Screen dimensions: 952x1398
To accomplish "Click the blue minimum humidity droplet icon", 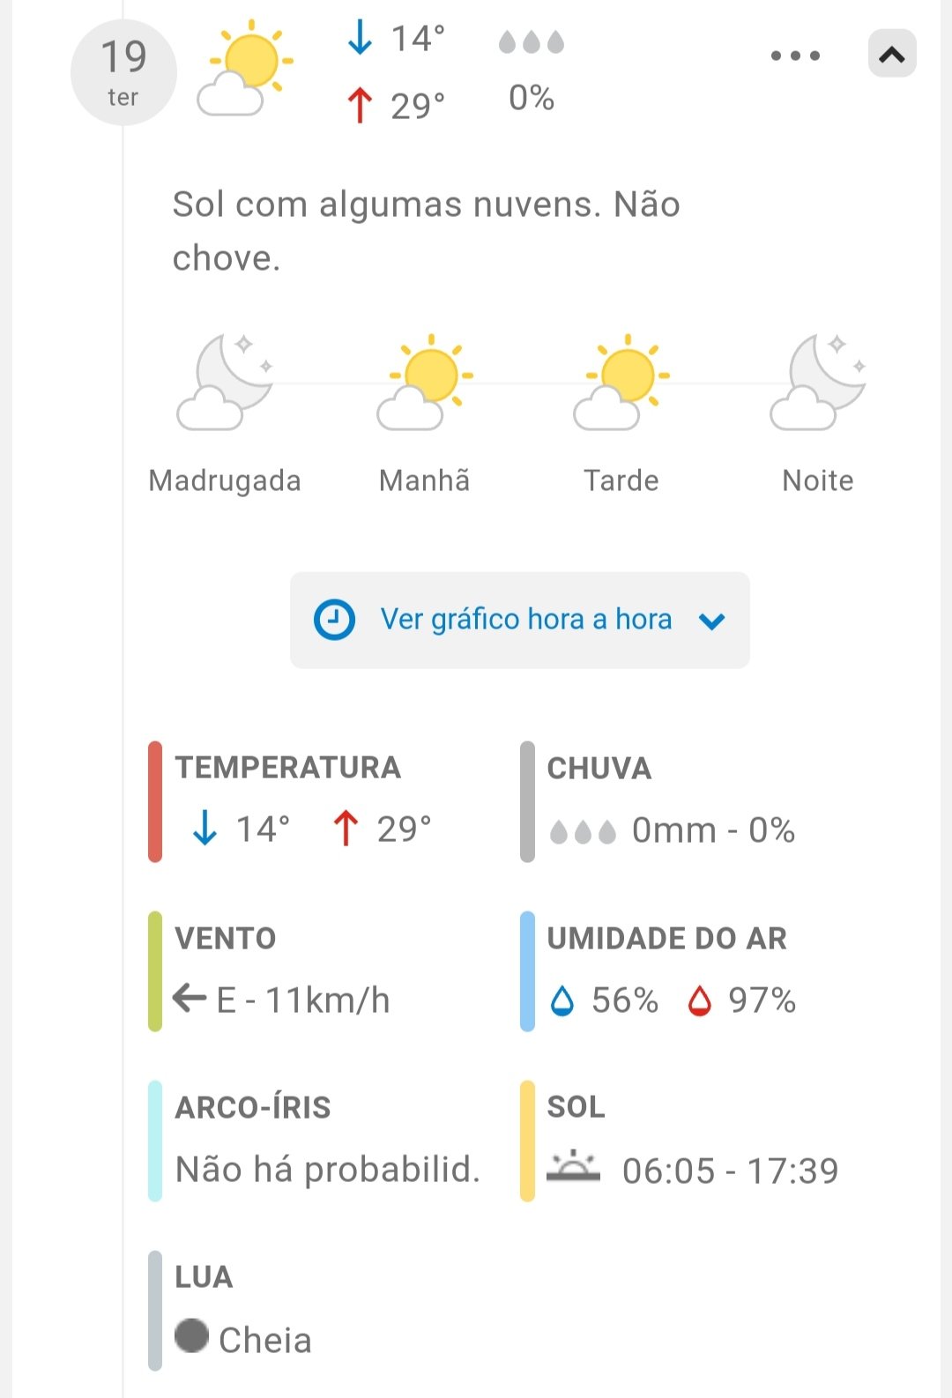I will [x=562, y=1000].
